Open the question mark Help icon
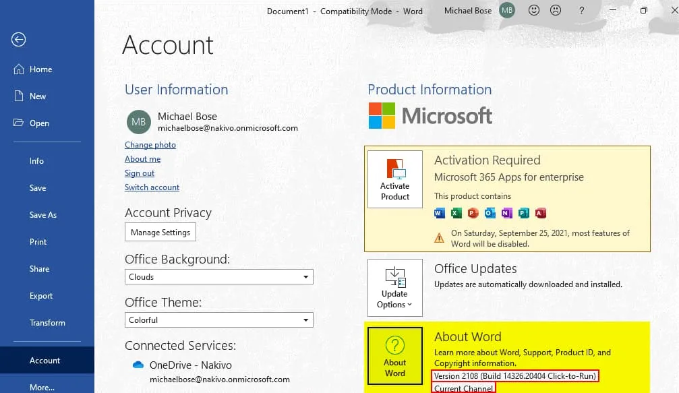 pyautogui.click(x=582, y=11)
